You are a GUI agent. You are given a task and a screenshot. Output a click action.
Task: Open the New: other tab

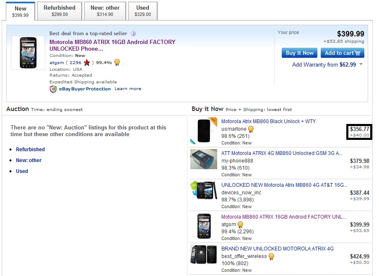pos(105,11)
